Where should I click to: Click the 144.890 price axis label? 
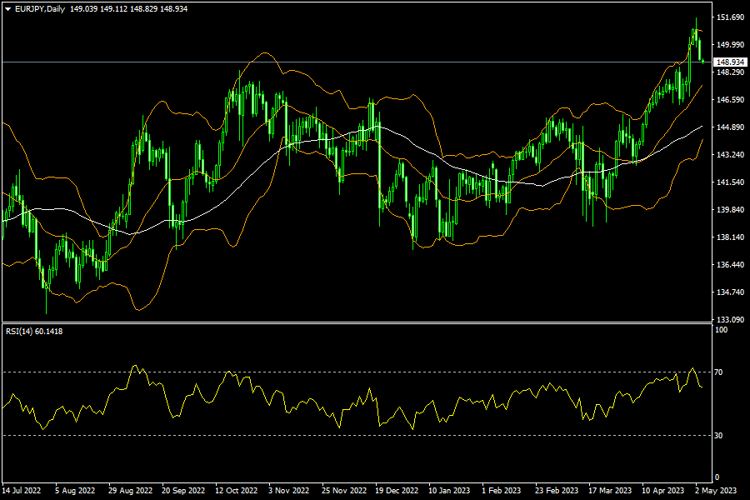[x=730, y=127]
